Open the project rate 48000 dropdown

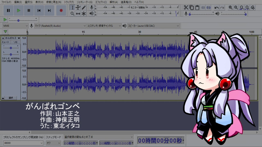tap(23, 143)
